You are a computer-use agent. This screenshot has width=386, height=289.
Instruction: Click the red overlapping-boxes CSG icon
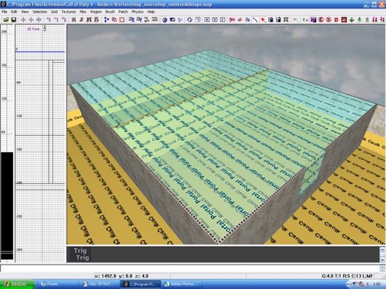pyautogui.click(x=115, y=20)
